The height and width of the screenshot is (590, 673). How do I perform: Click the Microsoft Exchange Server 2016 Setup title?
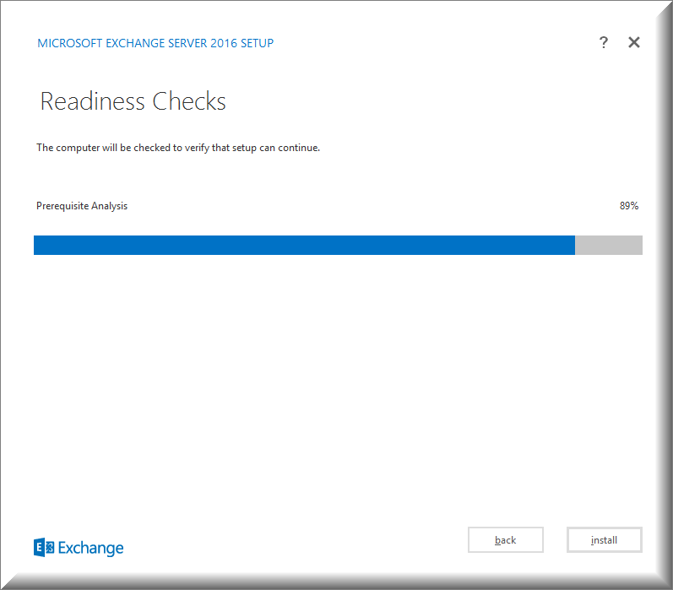tap(155, 43)
